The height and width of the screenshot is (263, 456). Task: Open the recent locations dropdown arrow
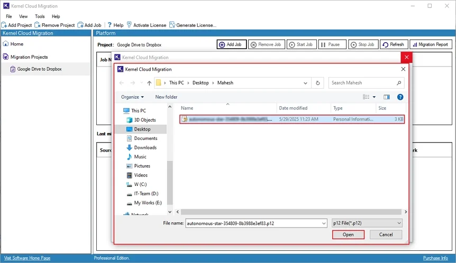coord(141,83)
